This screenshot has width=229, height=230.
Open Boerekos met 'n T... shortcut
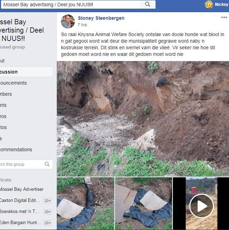coord(19,212)
